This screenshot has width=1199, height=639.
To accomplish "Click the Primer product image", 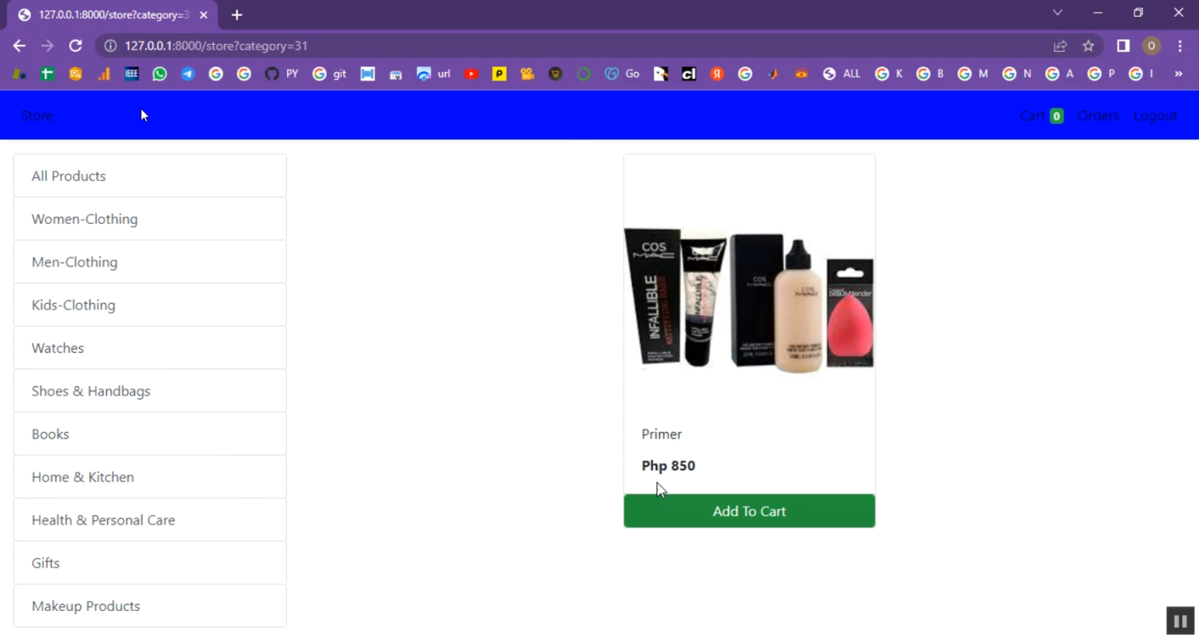I will tap(749, 300).
